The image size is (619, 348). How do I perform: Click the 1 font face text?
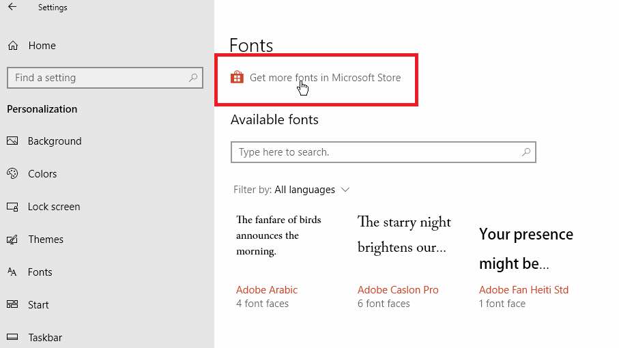tap(502, 304)
